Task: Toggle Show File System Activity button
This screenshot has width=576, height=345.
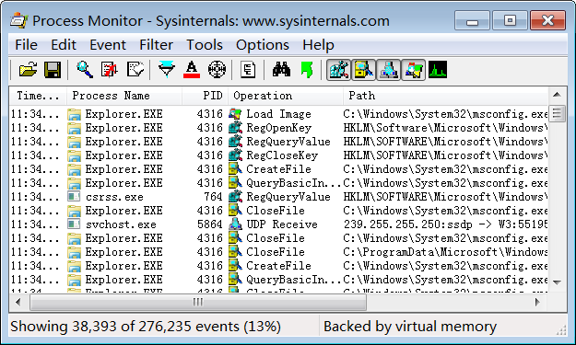Action: point(363,69)
